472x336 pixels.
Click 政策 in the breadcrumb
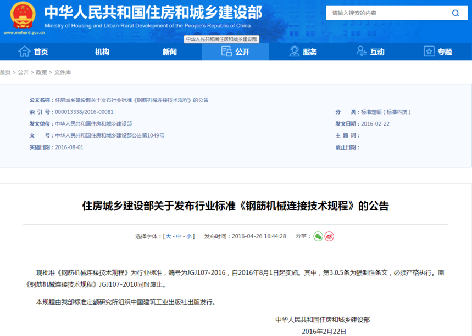point(41,72)
